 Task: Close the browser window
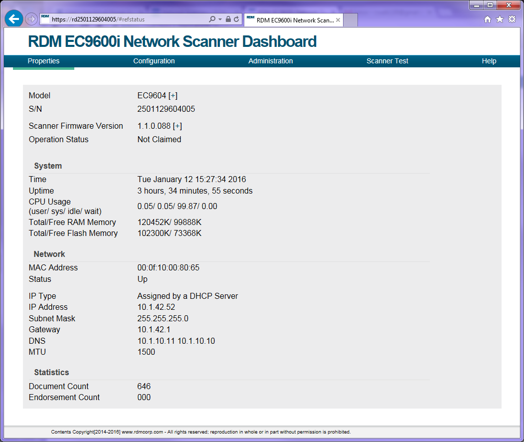coord(509,5)
